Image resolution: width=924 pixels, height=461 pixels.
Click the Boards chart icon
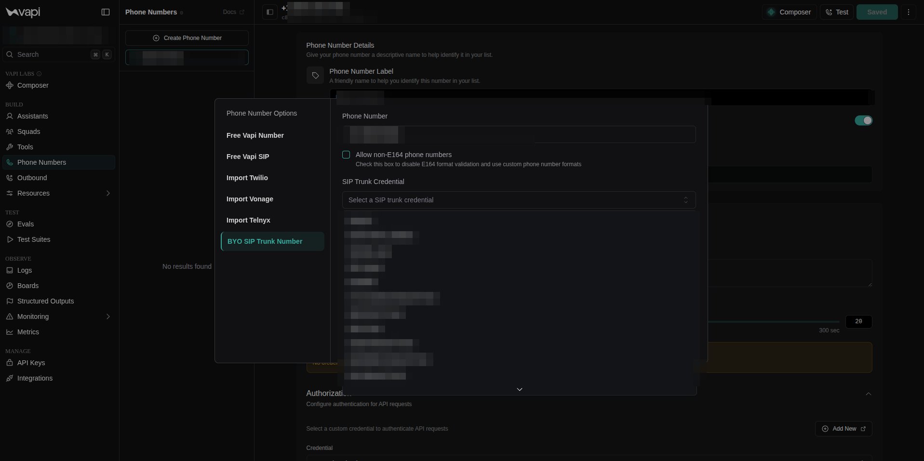10,286
